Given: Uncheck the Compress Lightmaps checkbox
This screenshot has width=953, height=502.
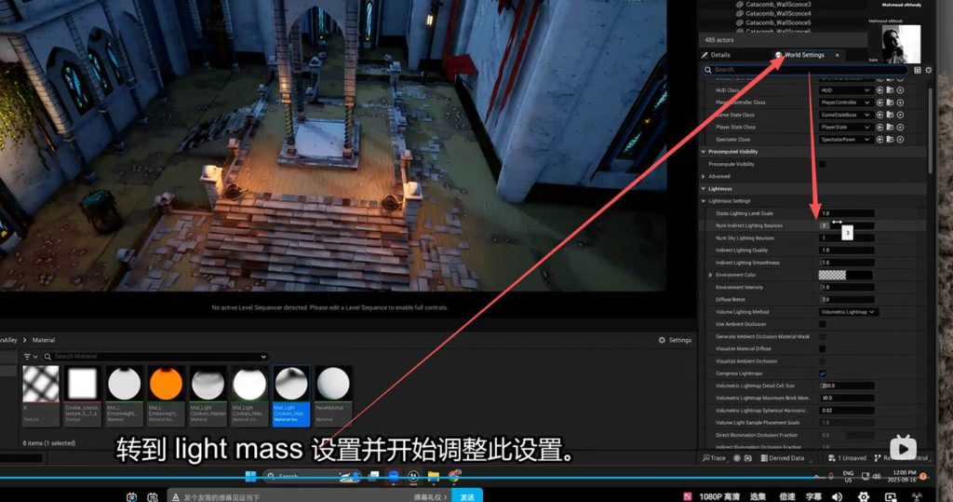Looking at the screenshot, I should click(822, 373).
